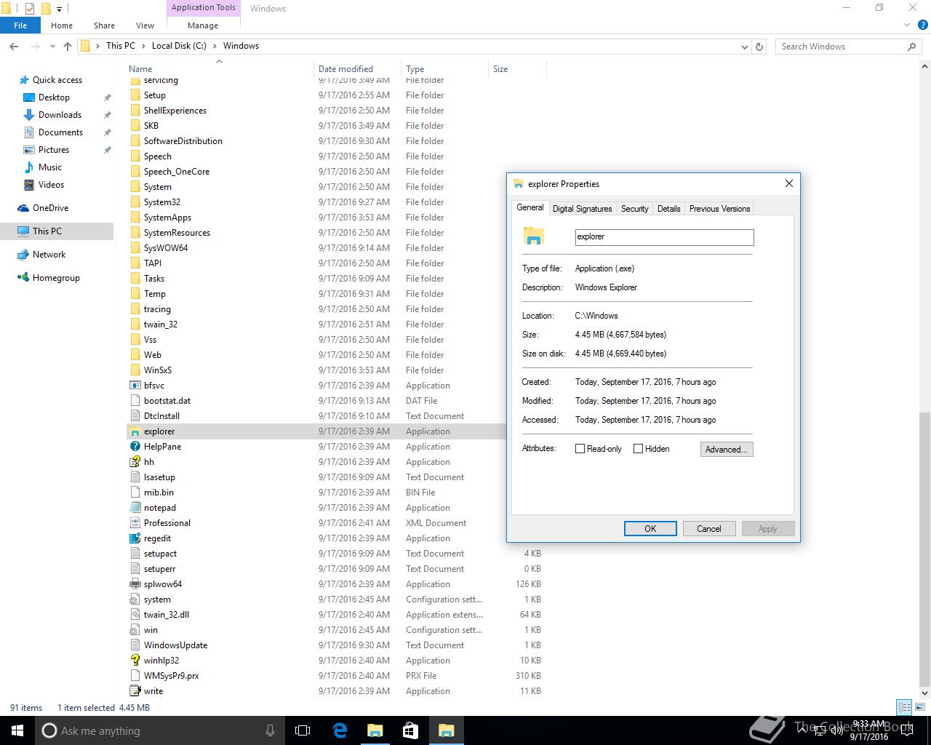Image resolution: width=931 pixels, height=745 pixels.
Task: Click the Refresh button in address bar
Action: 759,47
